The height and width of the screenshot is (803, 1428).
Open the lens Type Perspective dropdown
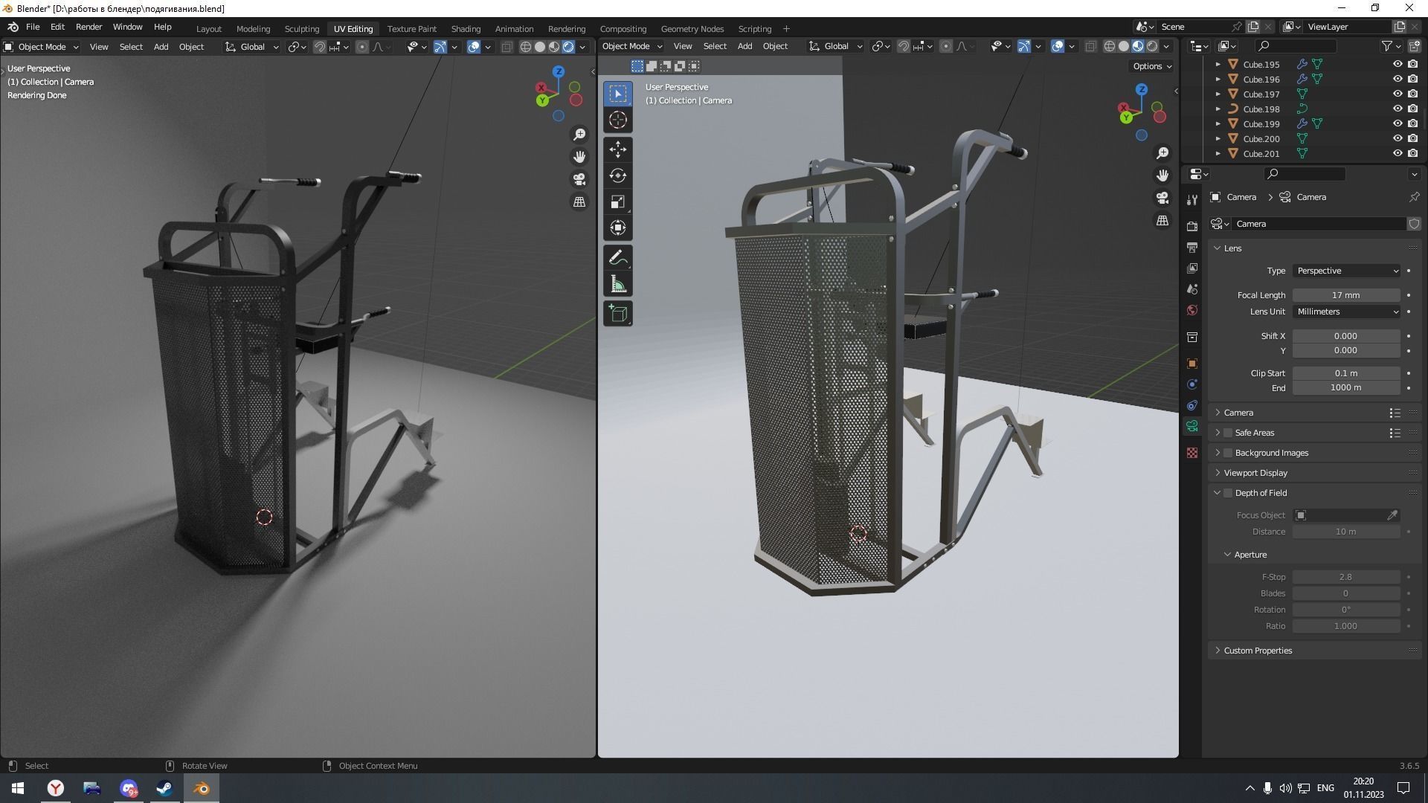(1347, 271)
